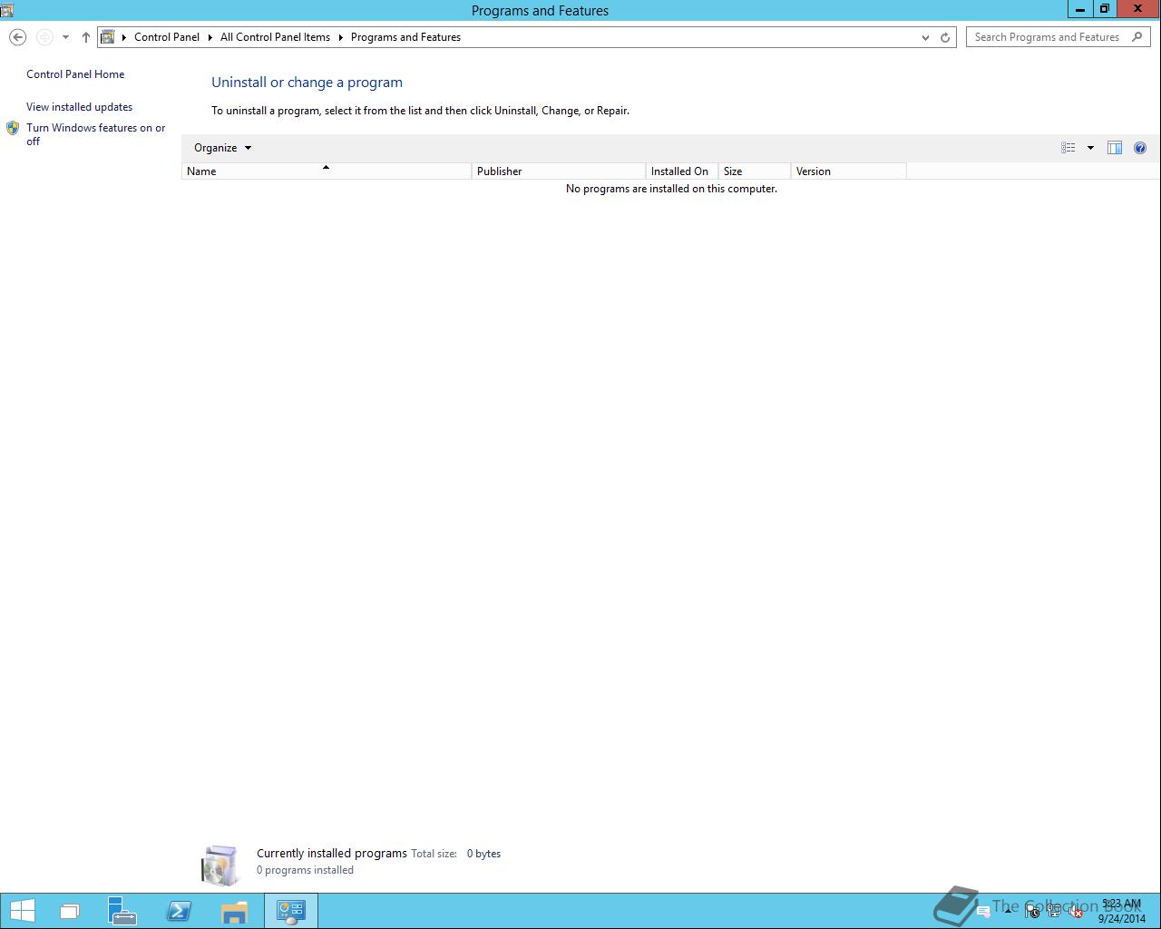Sort by the Size column header
Screen dimensions: 1161x929
click(x=755, y=171)
